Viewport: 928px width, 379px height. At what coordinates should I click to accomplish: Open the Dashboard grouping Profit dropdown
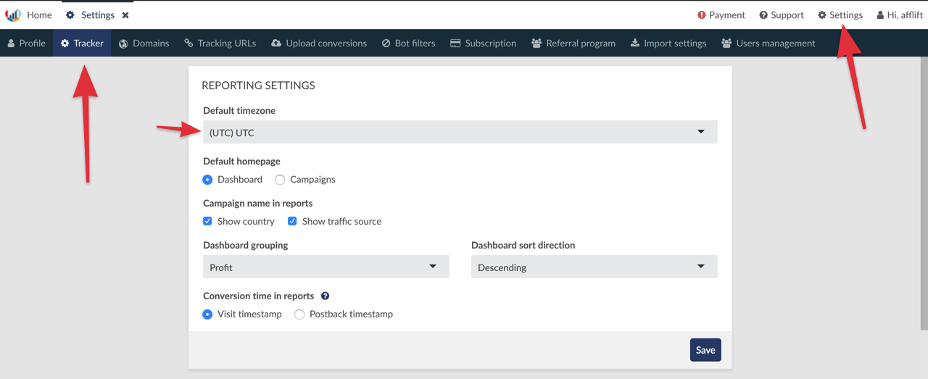[x=326, y=267]
